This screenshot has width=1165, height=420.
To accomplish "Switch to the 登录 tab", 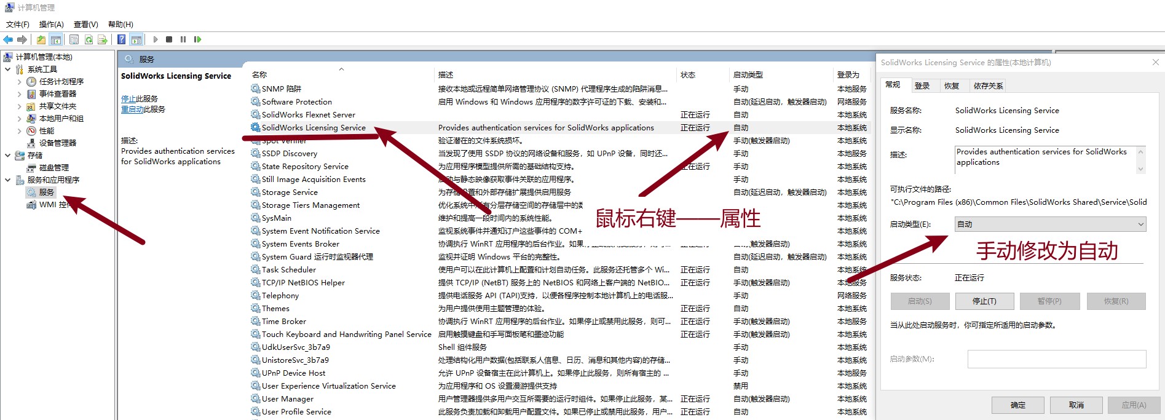I will [922, 85].
